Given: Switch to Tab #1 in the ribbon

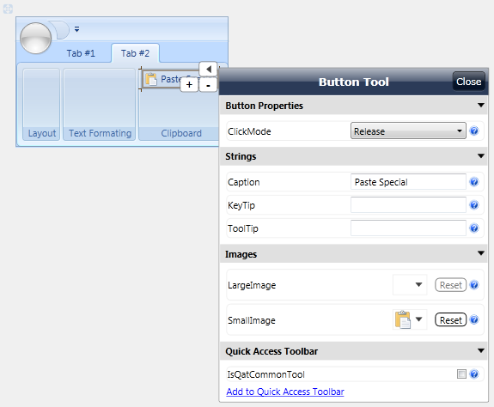Looking at the screenshot, I should tap(81, 53).
